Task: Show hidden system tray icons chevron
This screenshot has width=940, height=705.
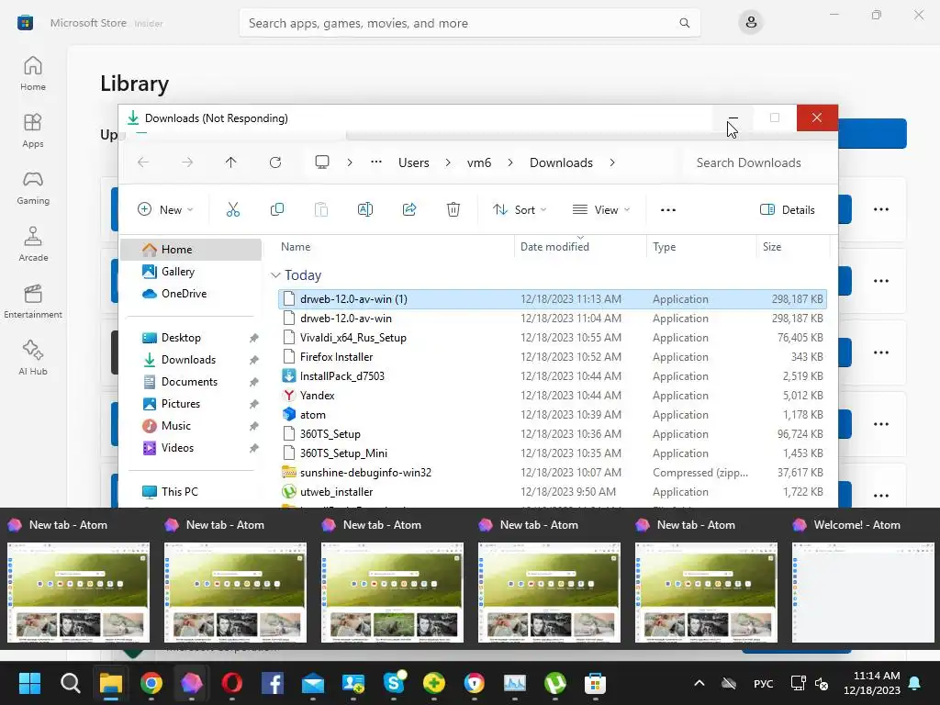Action: (x=699, y=683)
